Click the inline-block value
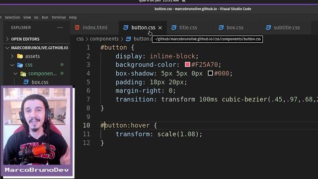Image resolution: width=318 pixels, height=179 pixels. click(x=172, y=56)
